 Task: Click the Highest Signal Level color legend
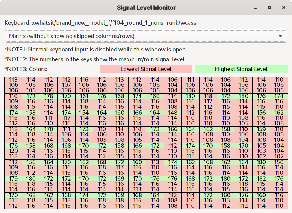tap(241, 69)
